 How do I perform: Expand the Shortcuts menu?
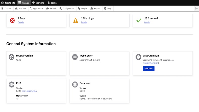38,3
